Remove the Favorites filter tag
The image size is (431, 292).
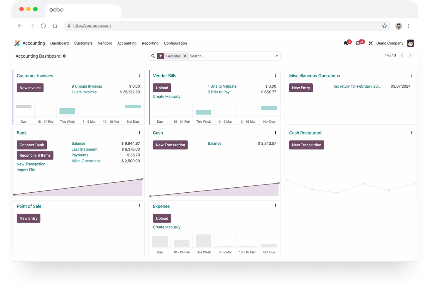185,56
